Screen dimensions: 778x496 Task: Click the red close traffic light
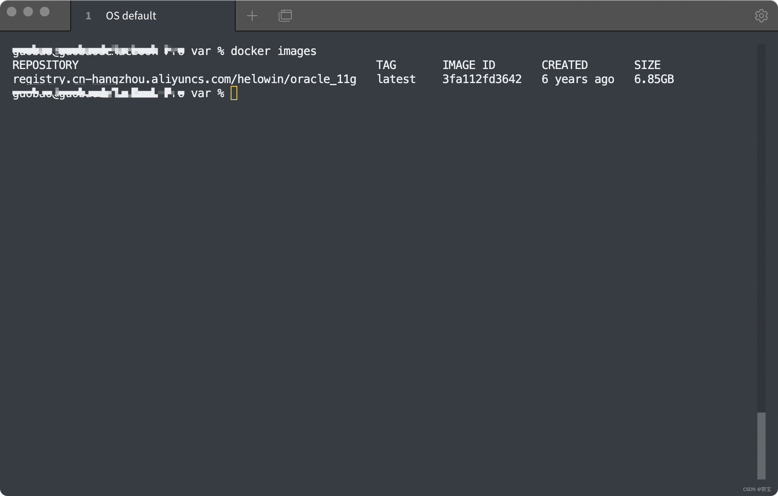coord(12,12)
